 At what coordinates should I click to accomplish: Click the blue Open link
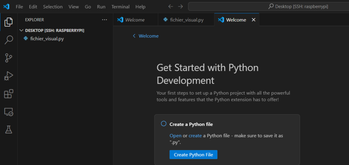click(176, 135)
